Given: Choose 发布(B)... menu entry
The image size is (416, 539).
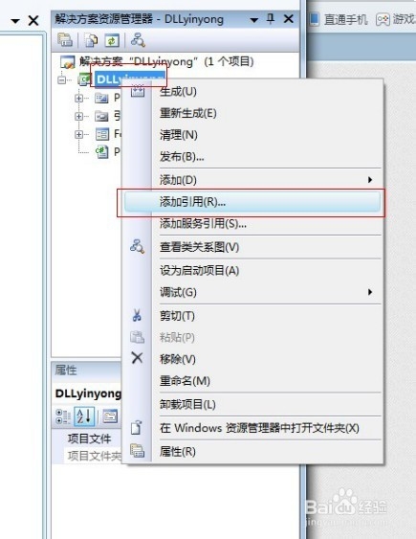Looking at the screenshot, I should [252, 156].
